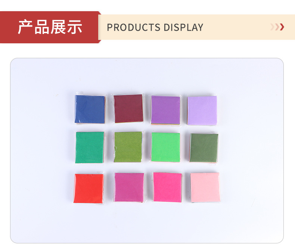Screen dimensions: 295x249
Task: Select the medium purple paper pack
Action: pos(165,110)
